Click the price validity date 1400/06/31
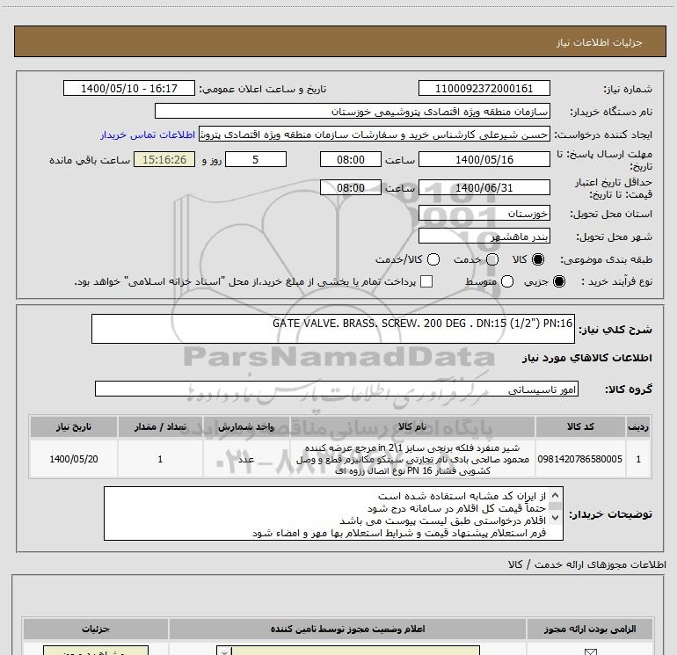 484,187
